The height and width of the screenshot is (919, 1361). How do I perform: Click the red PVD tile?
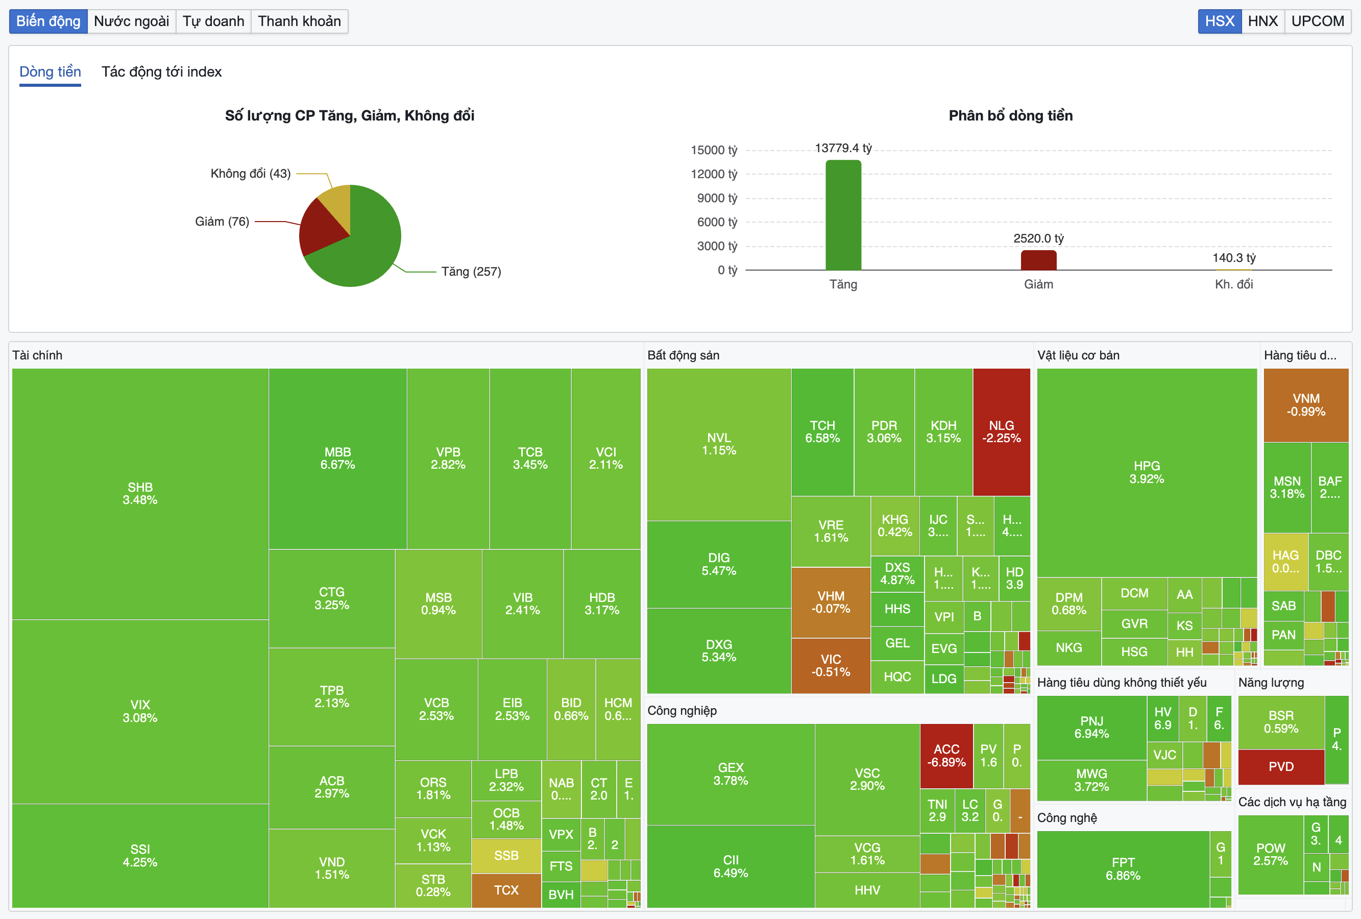click(x=1281, y=767)
